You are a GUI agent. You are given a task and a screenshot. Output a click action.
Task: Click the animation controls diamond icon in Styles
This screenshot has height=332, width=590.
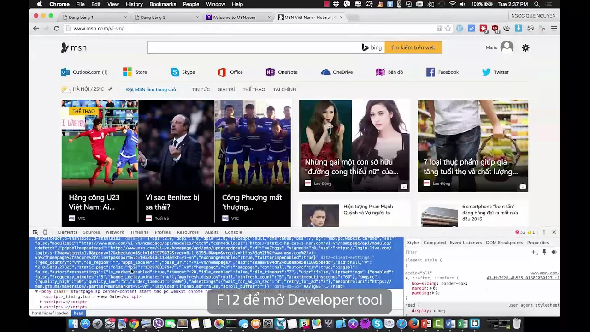(x=554, y=252)
